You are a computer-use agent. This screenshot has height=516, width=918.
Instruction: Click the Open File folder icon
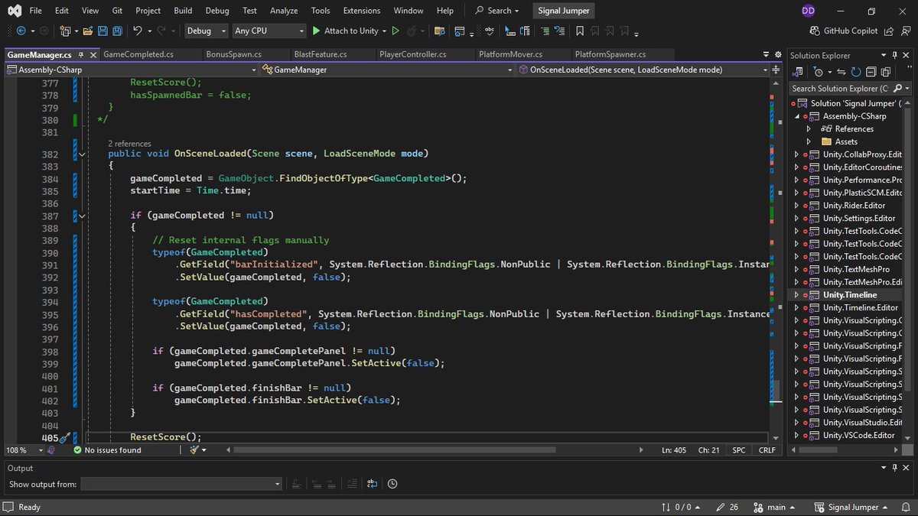(88, 31)
